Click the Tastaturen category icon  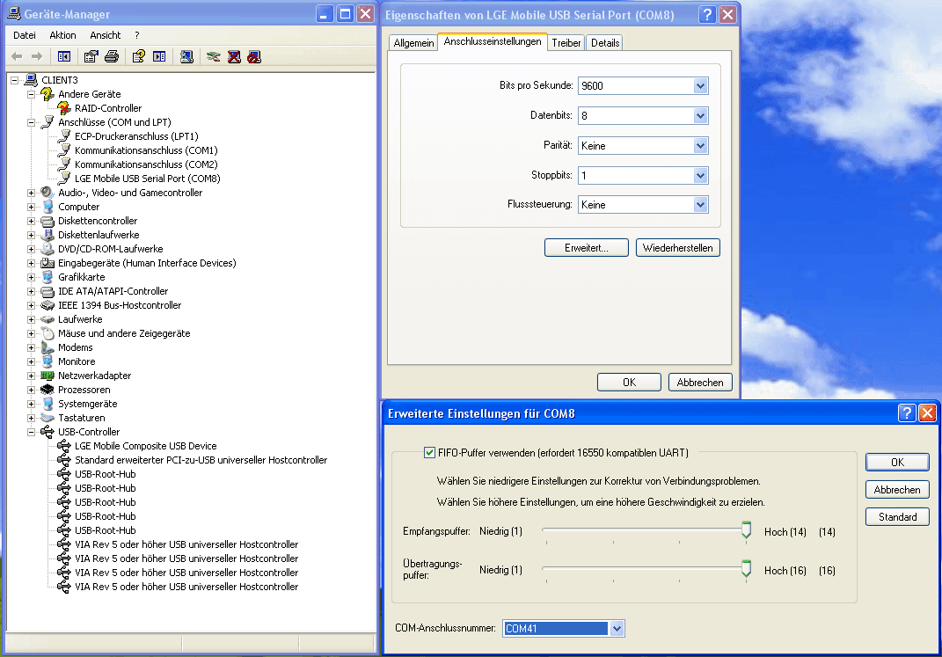47,418
